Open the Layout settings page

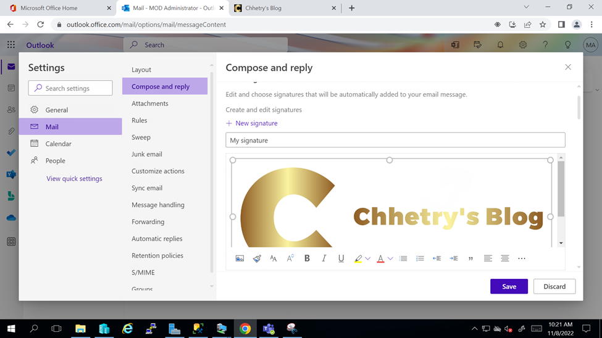[165, 70]
